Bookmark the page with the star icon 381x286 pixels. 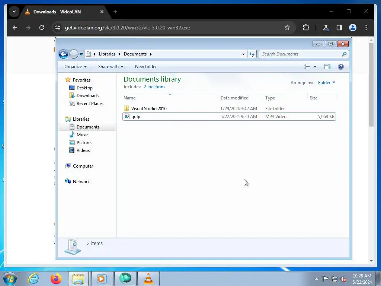coord(287,28)
